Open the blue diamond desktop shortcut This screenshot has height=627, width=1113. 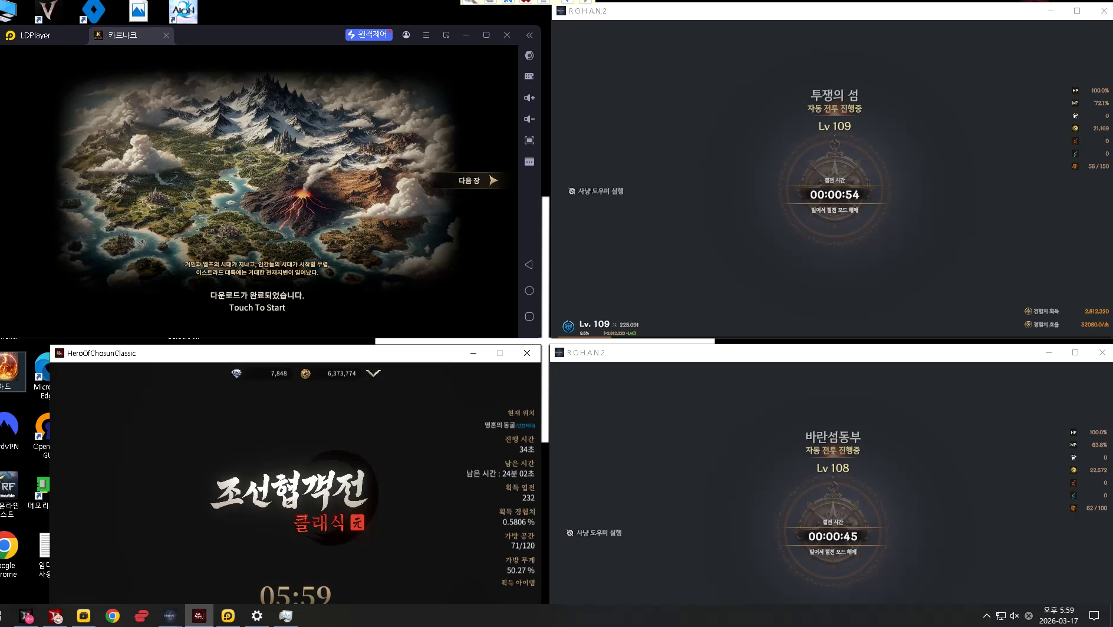[93, 11]
